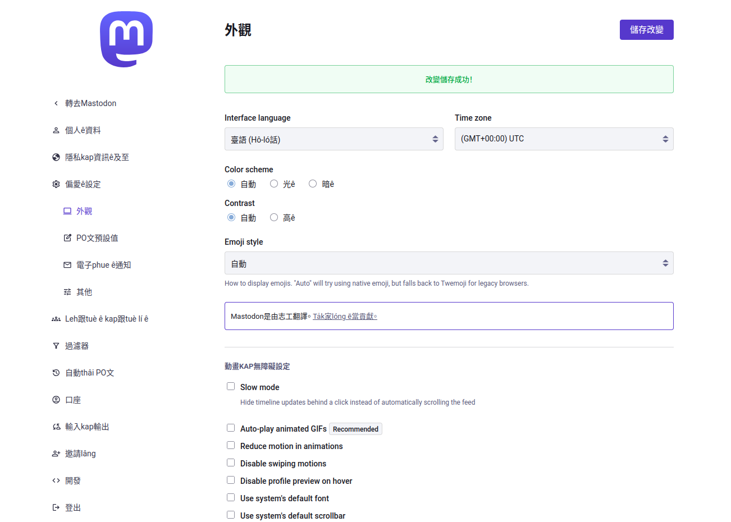Select the 高ê contrast radio button
Viewport: 731px width, 522px height.
tap(274, 217)
